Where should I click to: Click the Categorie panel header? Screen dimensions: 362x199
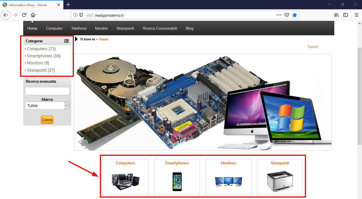[x=47, y=41]
